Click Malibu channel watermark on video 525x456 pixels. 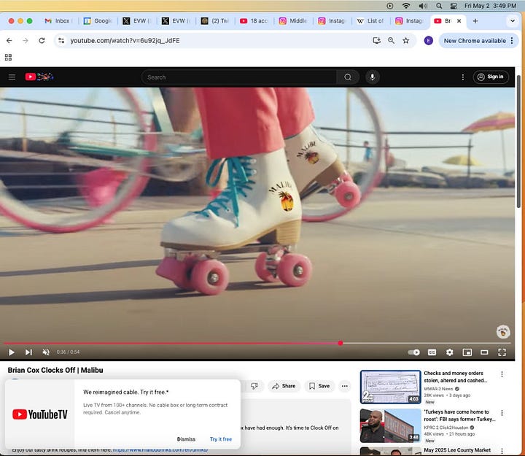[x=503, y=332]
